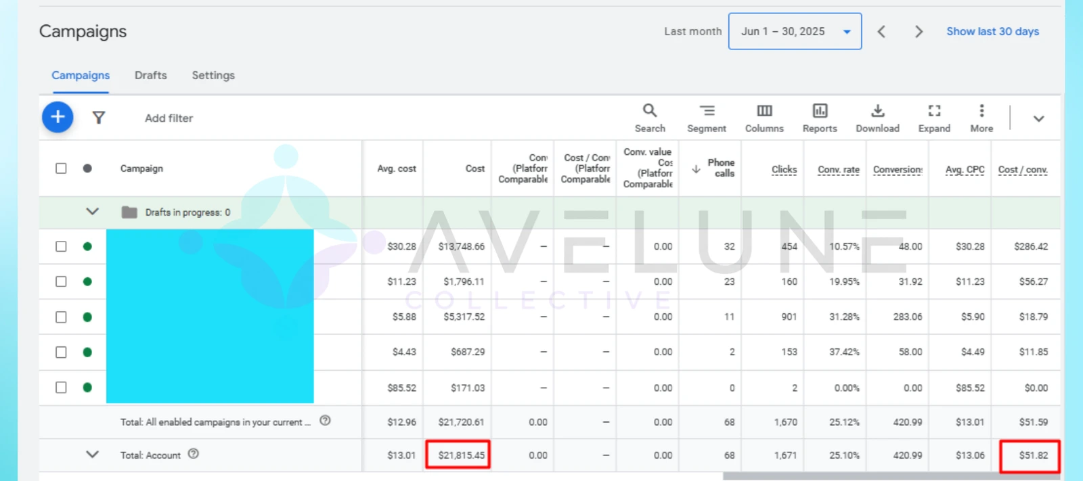Check the campaign row costing $171.03
Image resolution: width=1083 pixels, height=481 pixels.
click(x=61, y=387)
